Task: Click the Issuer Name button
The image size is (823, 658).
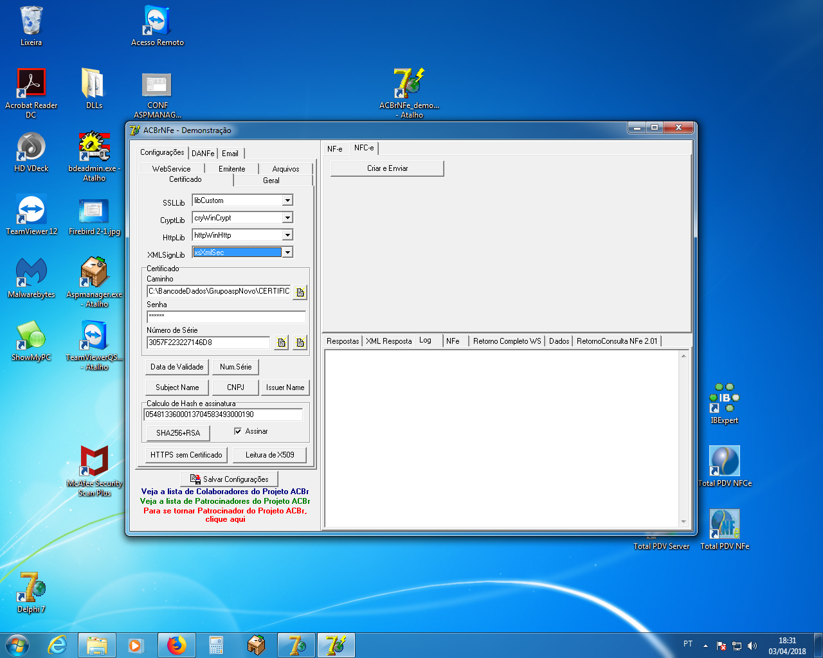Action: tap(285, 387)
